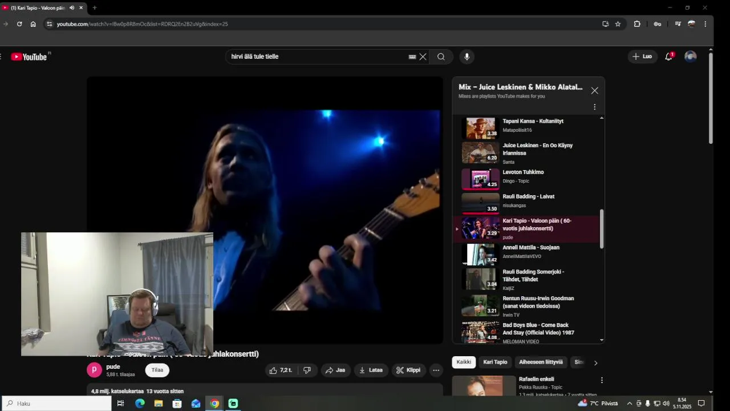Select the Kari Tapio filter chip
This screenshot has height=411, width=730.
(495, 362)
